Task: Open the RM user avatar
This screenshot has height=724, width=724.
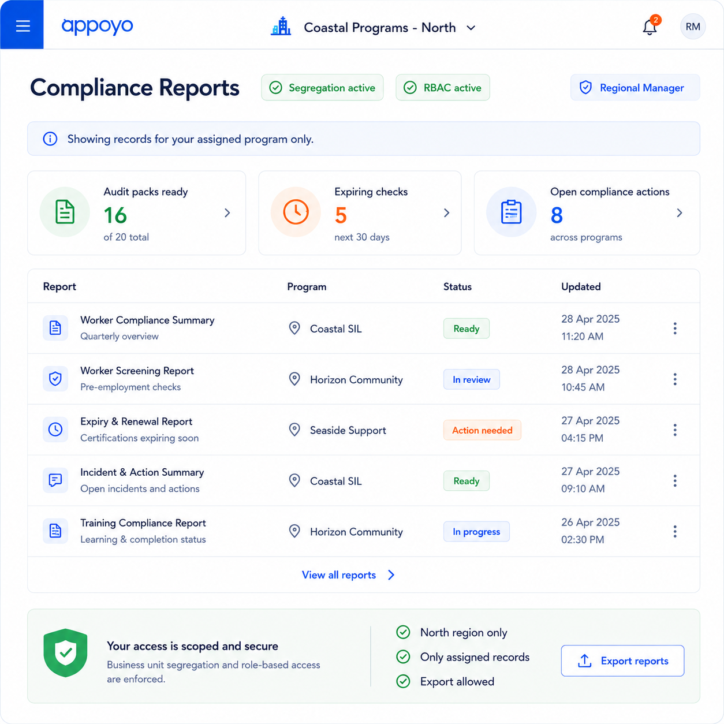Action: tap(693, 27)
